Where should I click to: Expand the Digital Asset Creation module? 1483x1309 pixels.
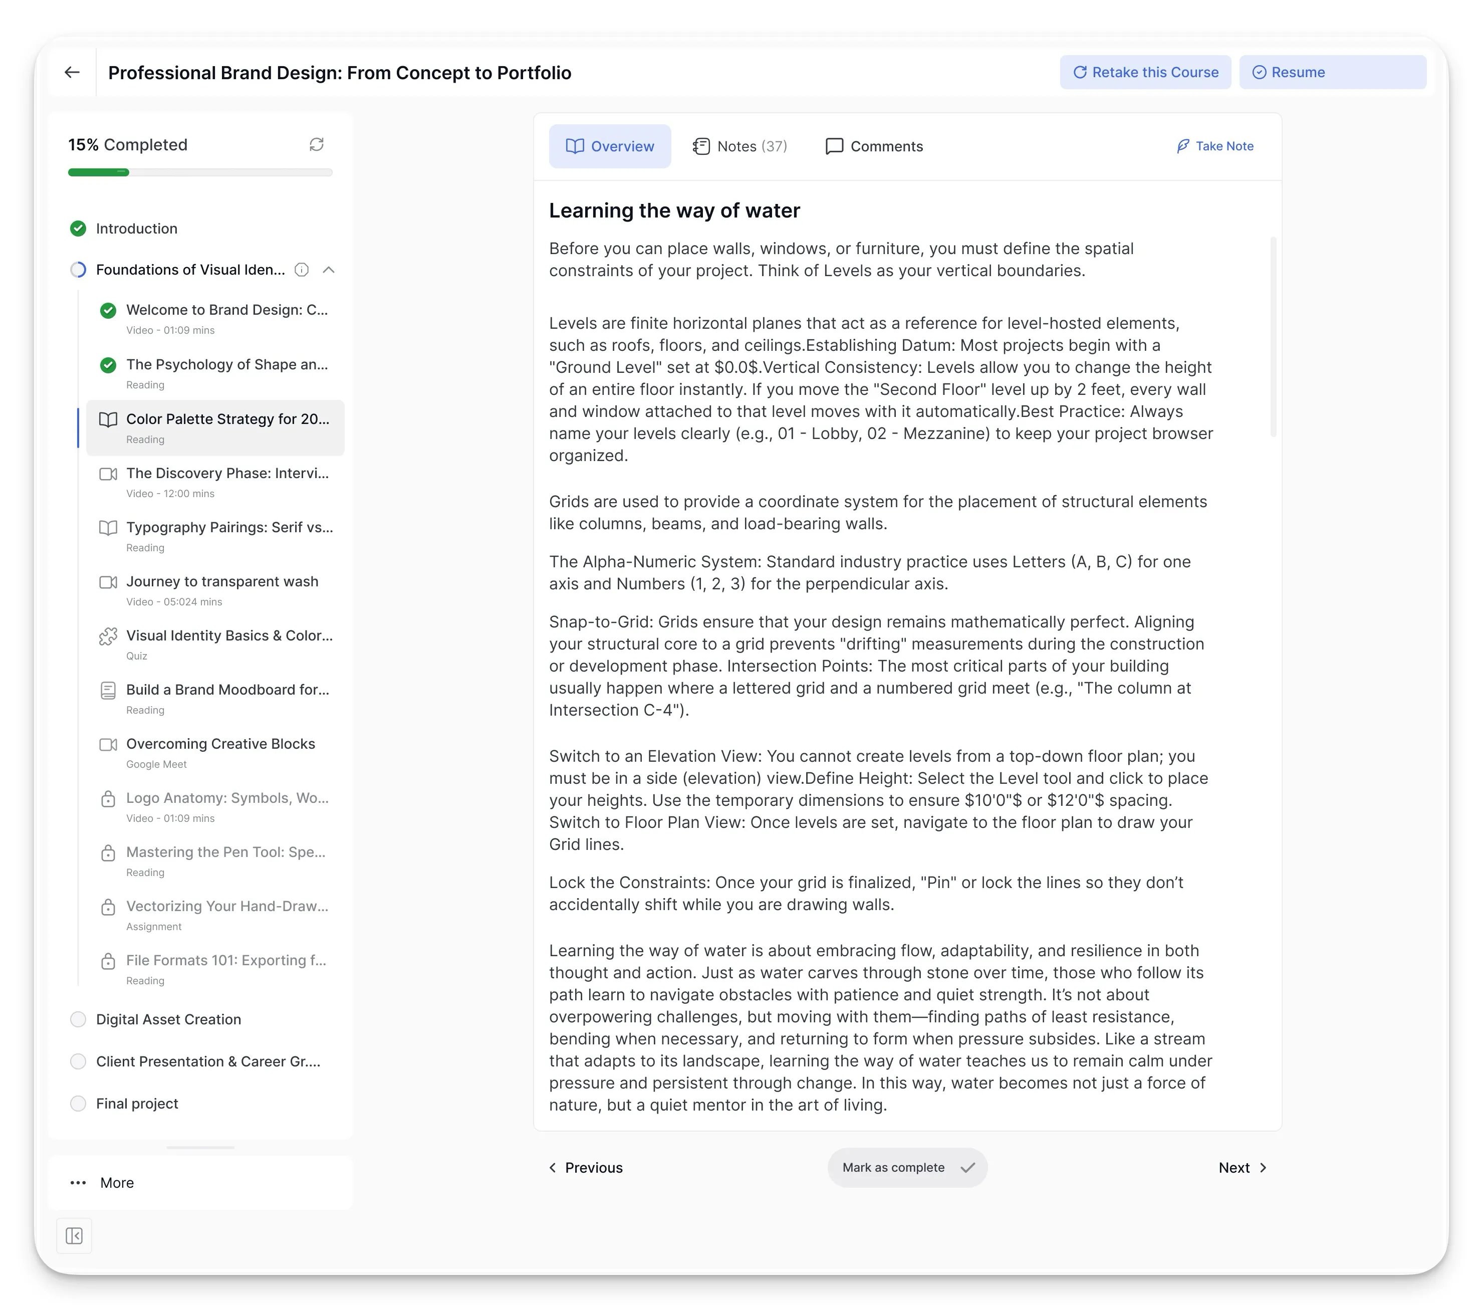coord(168,1019)
